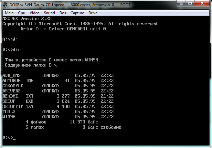Click the ADD_ONS folder entry

[x=58, y=75]
